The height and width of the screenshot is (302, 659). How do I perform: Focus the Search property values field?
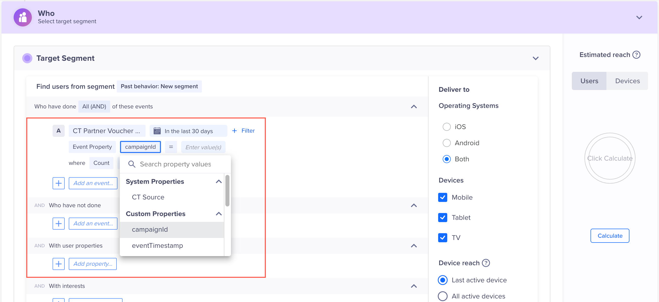[175, 164]
